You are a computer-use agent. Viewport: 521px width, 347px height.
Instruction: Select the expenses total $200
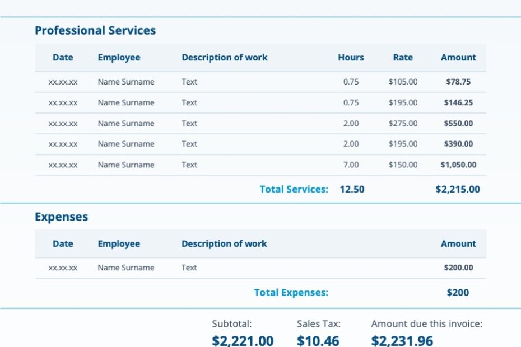(x=460, y=292)
